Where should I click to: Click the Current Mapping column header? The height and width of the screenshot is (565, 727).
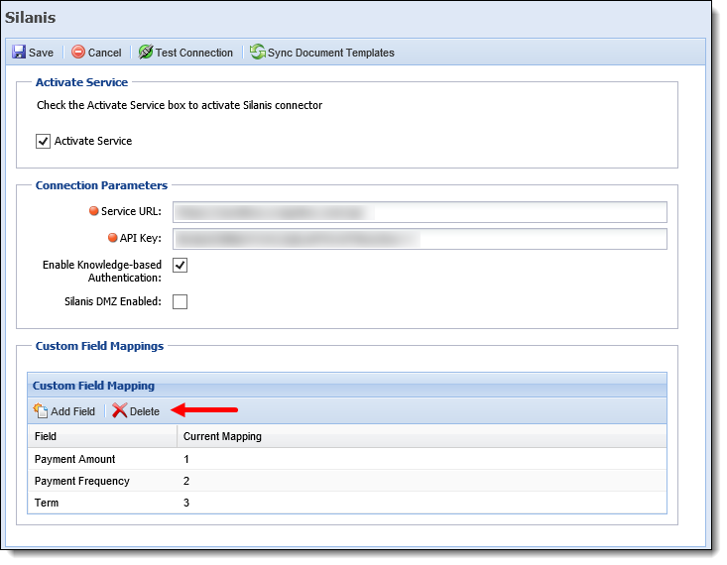tap(422, 436)
